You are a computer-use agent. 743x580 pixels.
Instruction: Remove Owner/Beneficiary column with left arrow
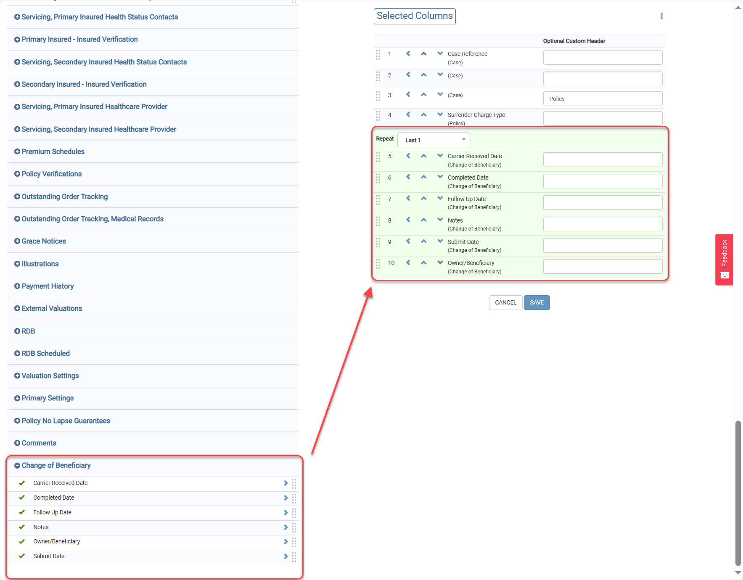pos(408,263)
